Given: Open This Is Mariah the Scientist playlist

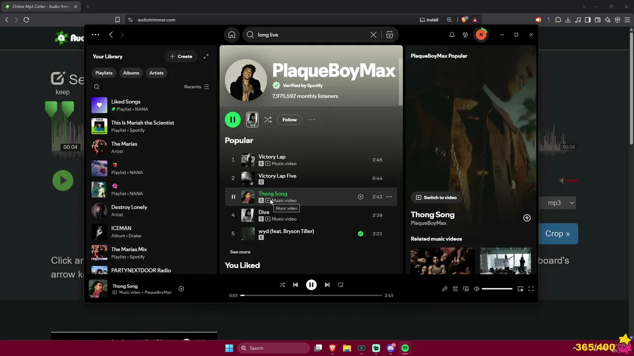Looking at the screenshot, I should (152, 126).
